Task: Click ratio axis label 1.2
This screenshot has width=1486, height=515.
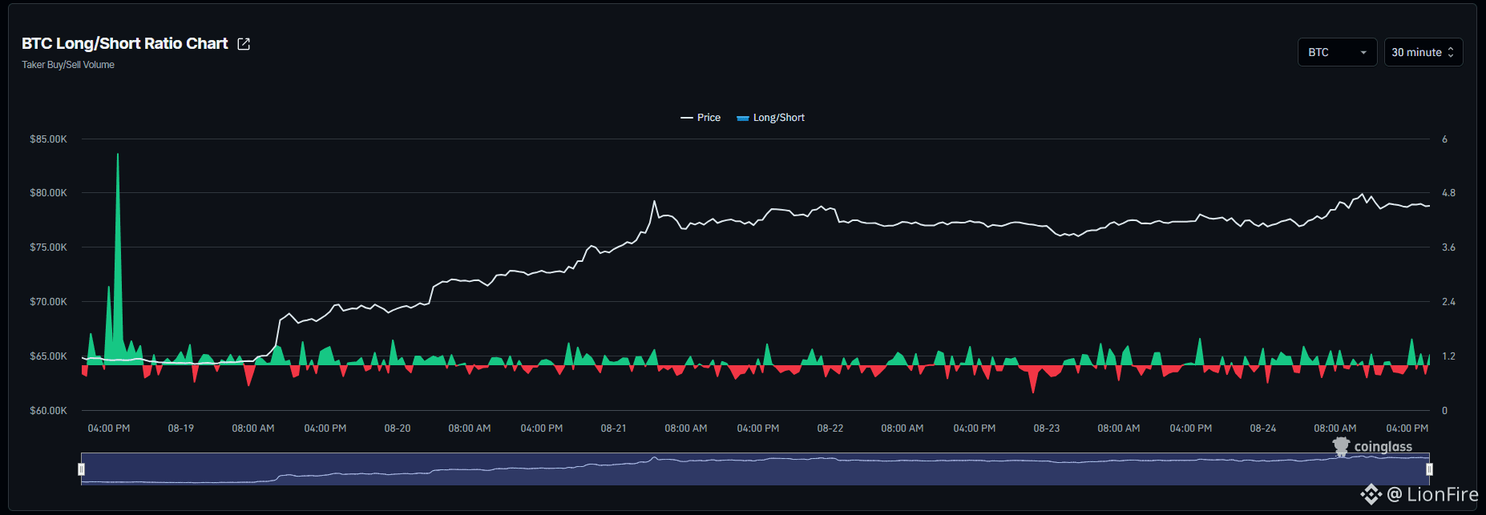Action: click(x=1448, y=356)
